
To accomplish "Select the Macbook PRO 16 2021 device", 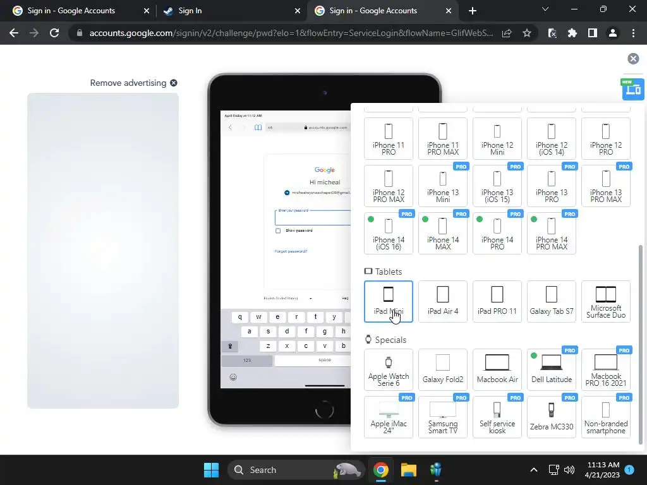I will 606,369.
